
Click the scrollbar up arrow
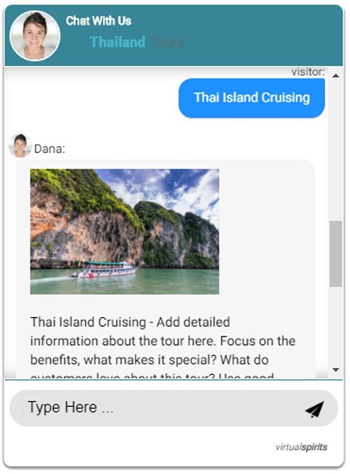pyautogui.click(x=335, y=76)
